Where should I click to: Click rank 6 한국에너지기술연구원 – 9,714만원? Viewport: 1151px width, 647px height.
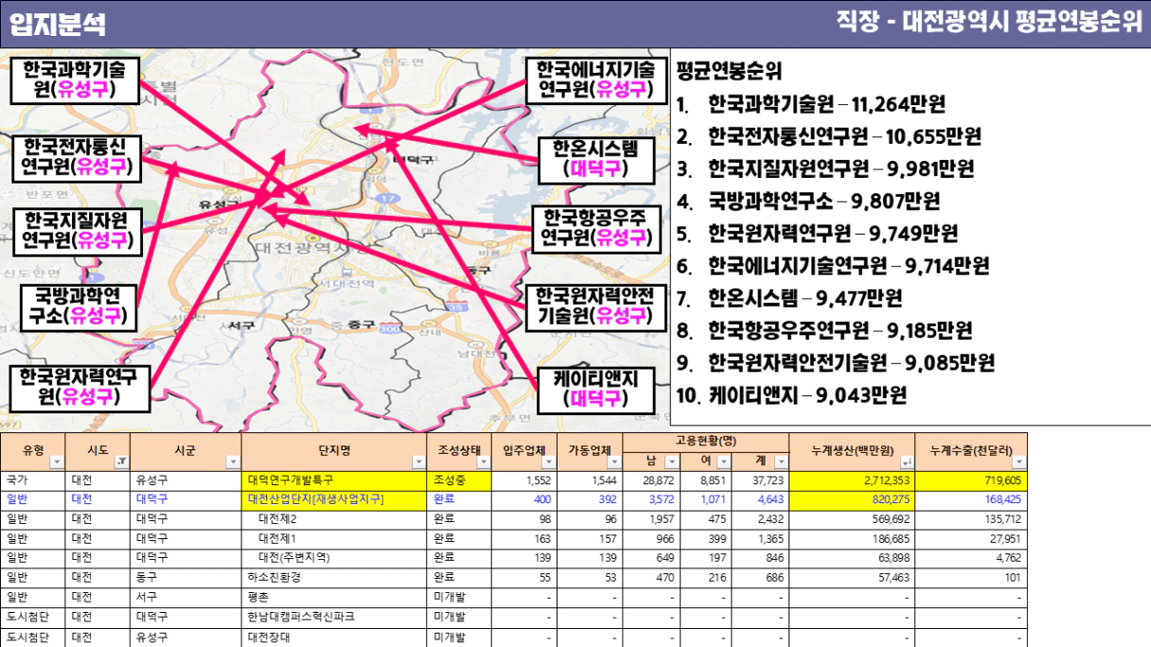click(x=833, y=266)
